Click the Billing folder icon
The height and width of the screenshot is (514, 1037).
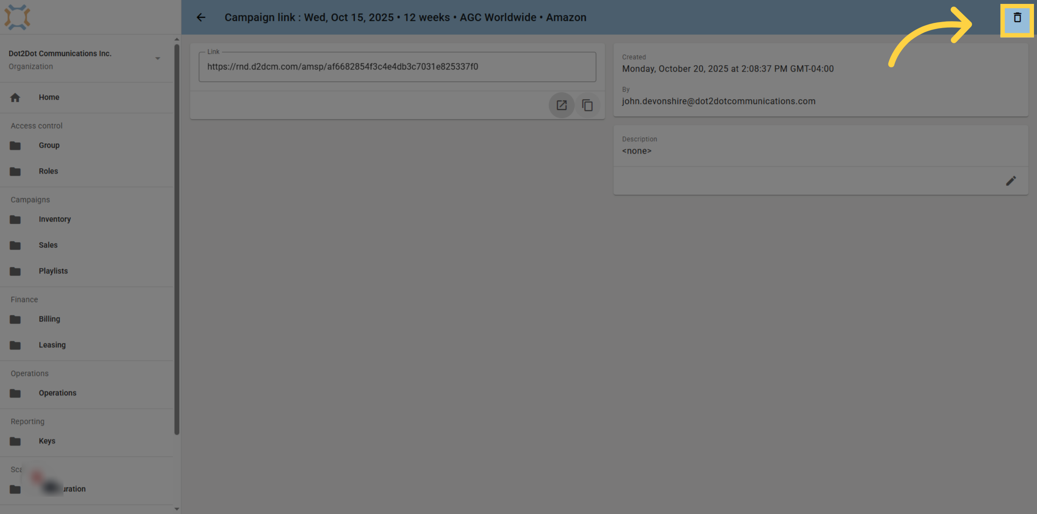15,319
